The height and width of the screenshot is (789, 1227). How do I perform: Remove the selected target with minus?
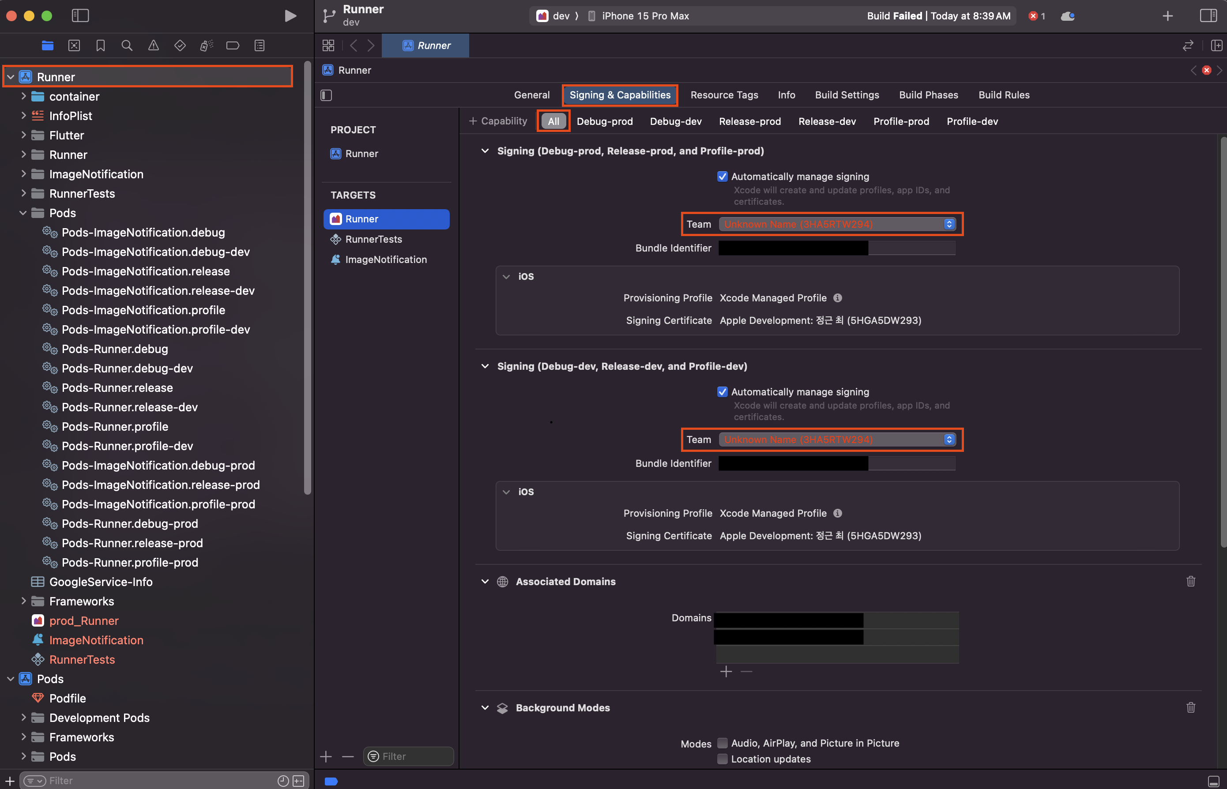coord(348,756)
